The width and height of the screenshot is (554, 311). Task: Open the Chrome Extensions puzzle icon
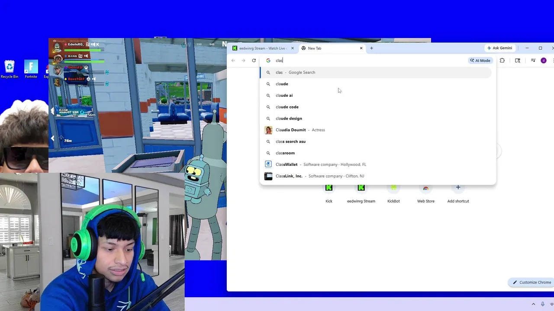tap(502, 60)
